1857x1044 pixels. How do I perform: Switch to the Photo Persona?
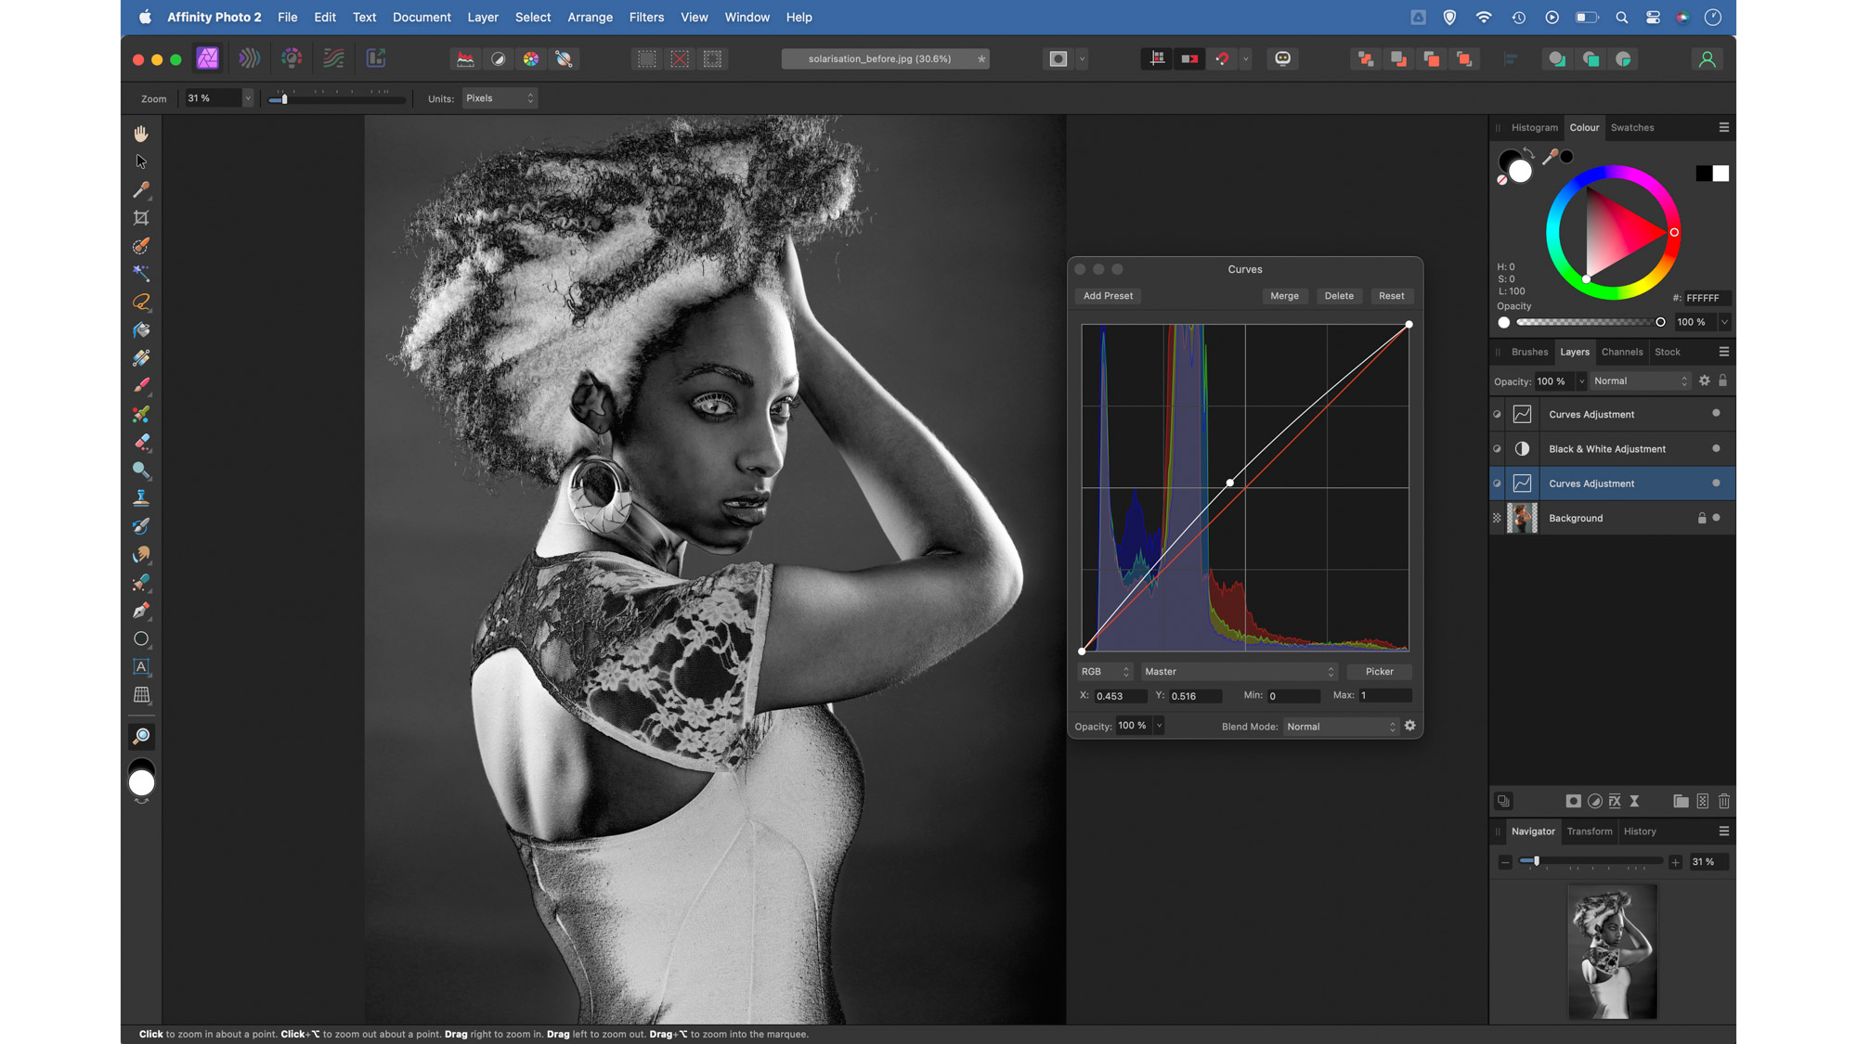point(208,58)
